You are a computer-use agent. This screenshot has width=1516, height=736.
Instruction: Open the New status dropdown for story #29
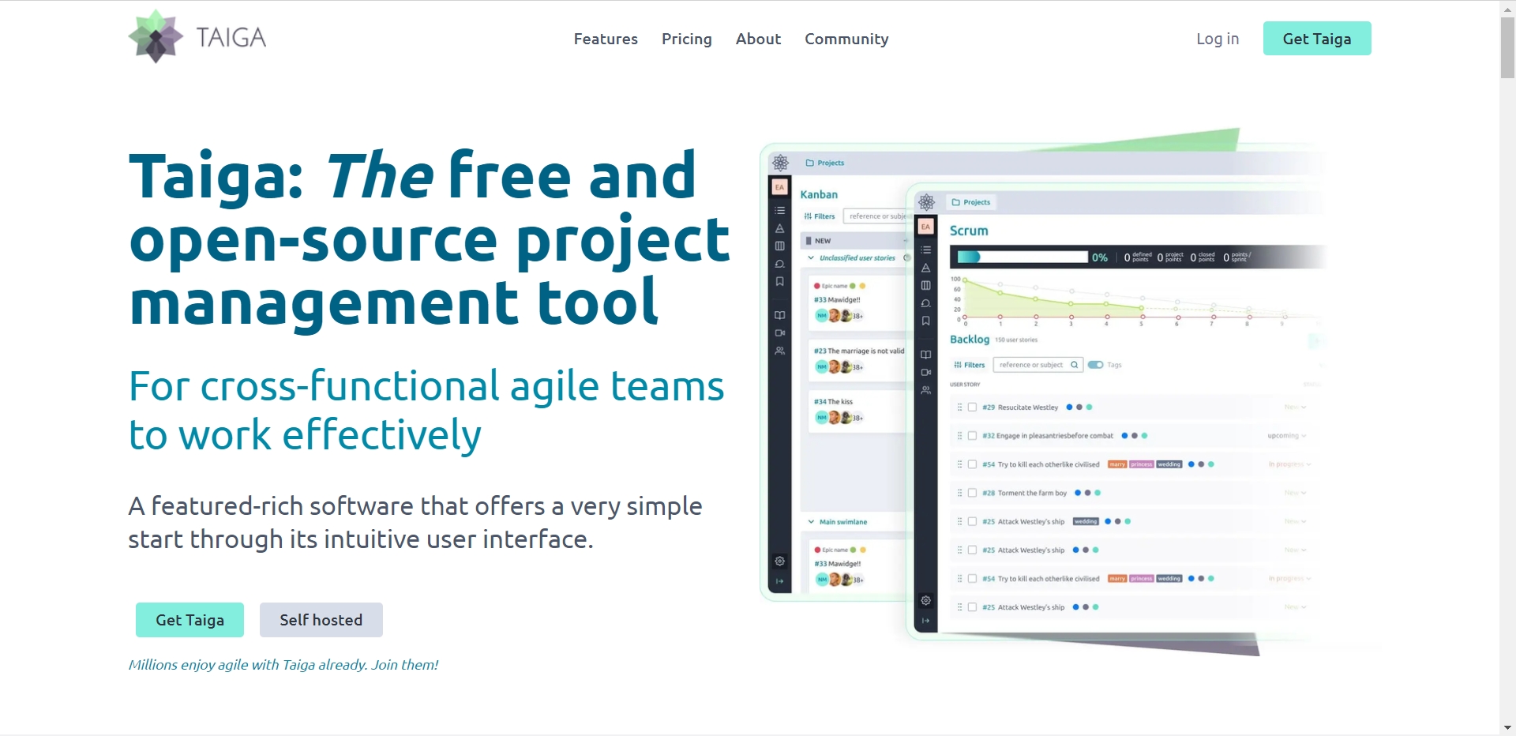[x=1295, y=407]
